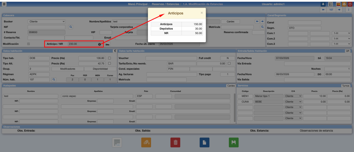
Task: Toggle the Precio (Ha) checkbox
Action: [110, 58]
